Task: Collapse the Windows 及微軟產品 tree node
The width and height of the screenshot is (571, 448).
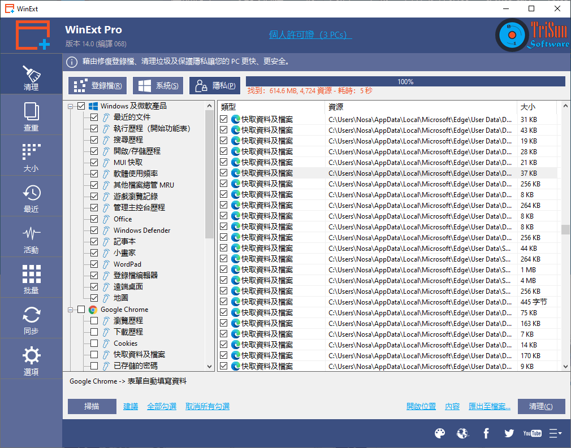Action: pos(70,106)
